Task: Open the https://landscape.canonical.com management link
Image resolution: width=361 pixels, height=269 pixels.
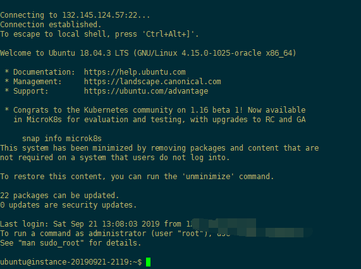Action: [x=152, y=82]
